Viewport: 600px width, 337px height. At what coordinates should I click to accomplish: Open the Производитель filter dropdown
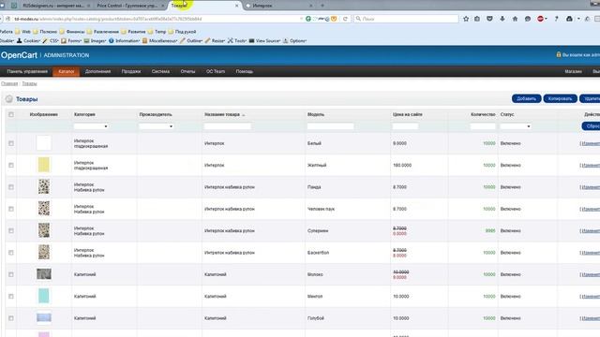pos(157,126)
